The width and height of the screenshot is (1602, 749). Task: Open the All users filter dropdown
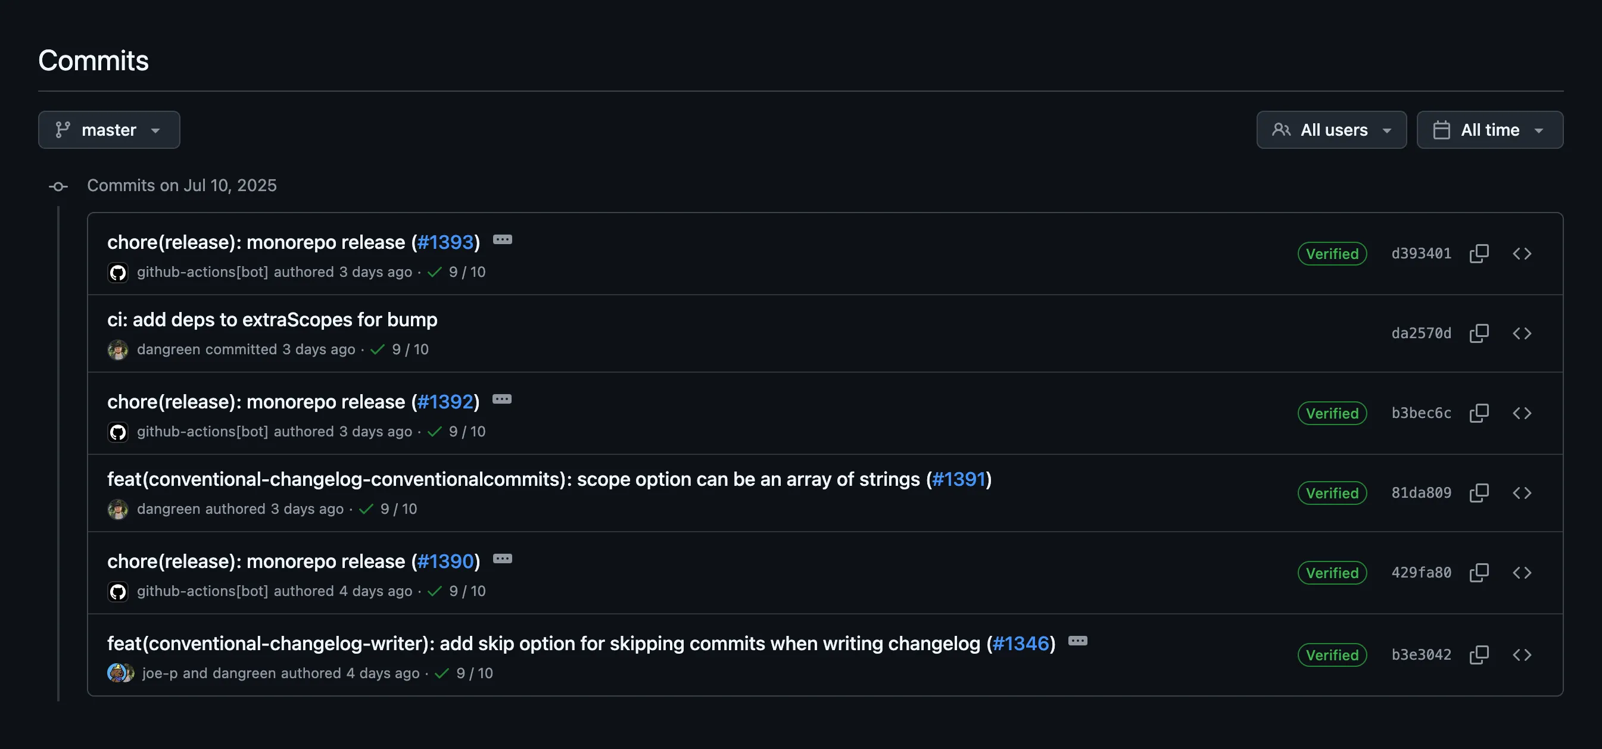tap(1331, 130)
